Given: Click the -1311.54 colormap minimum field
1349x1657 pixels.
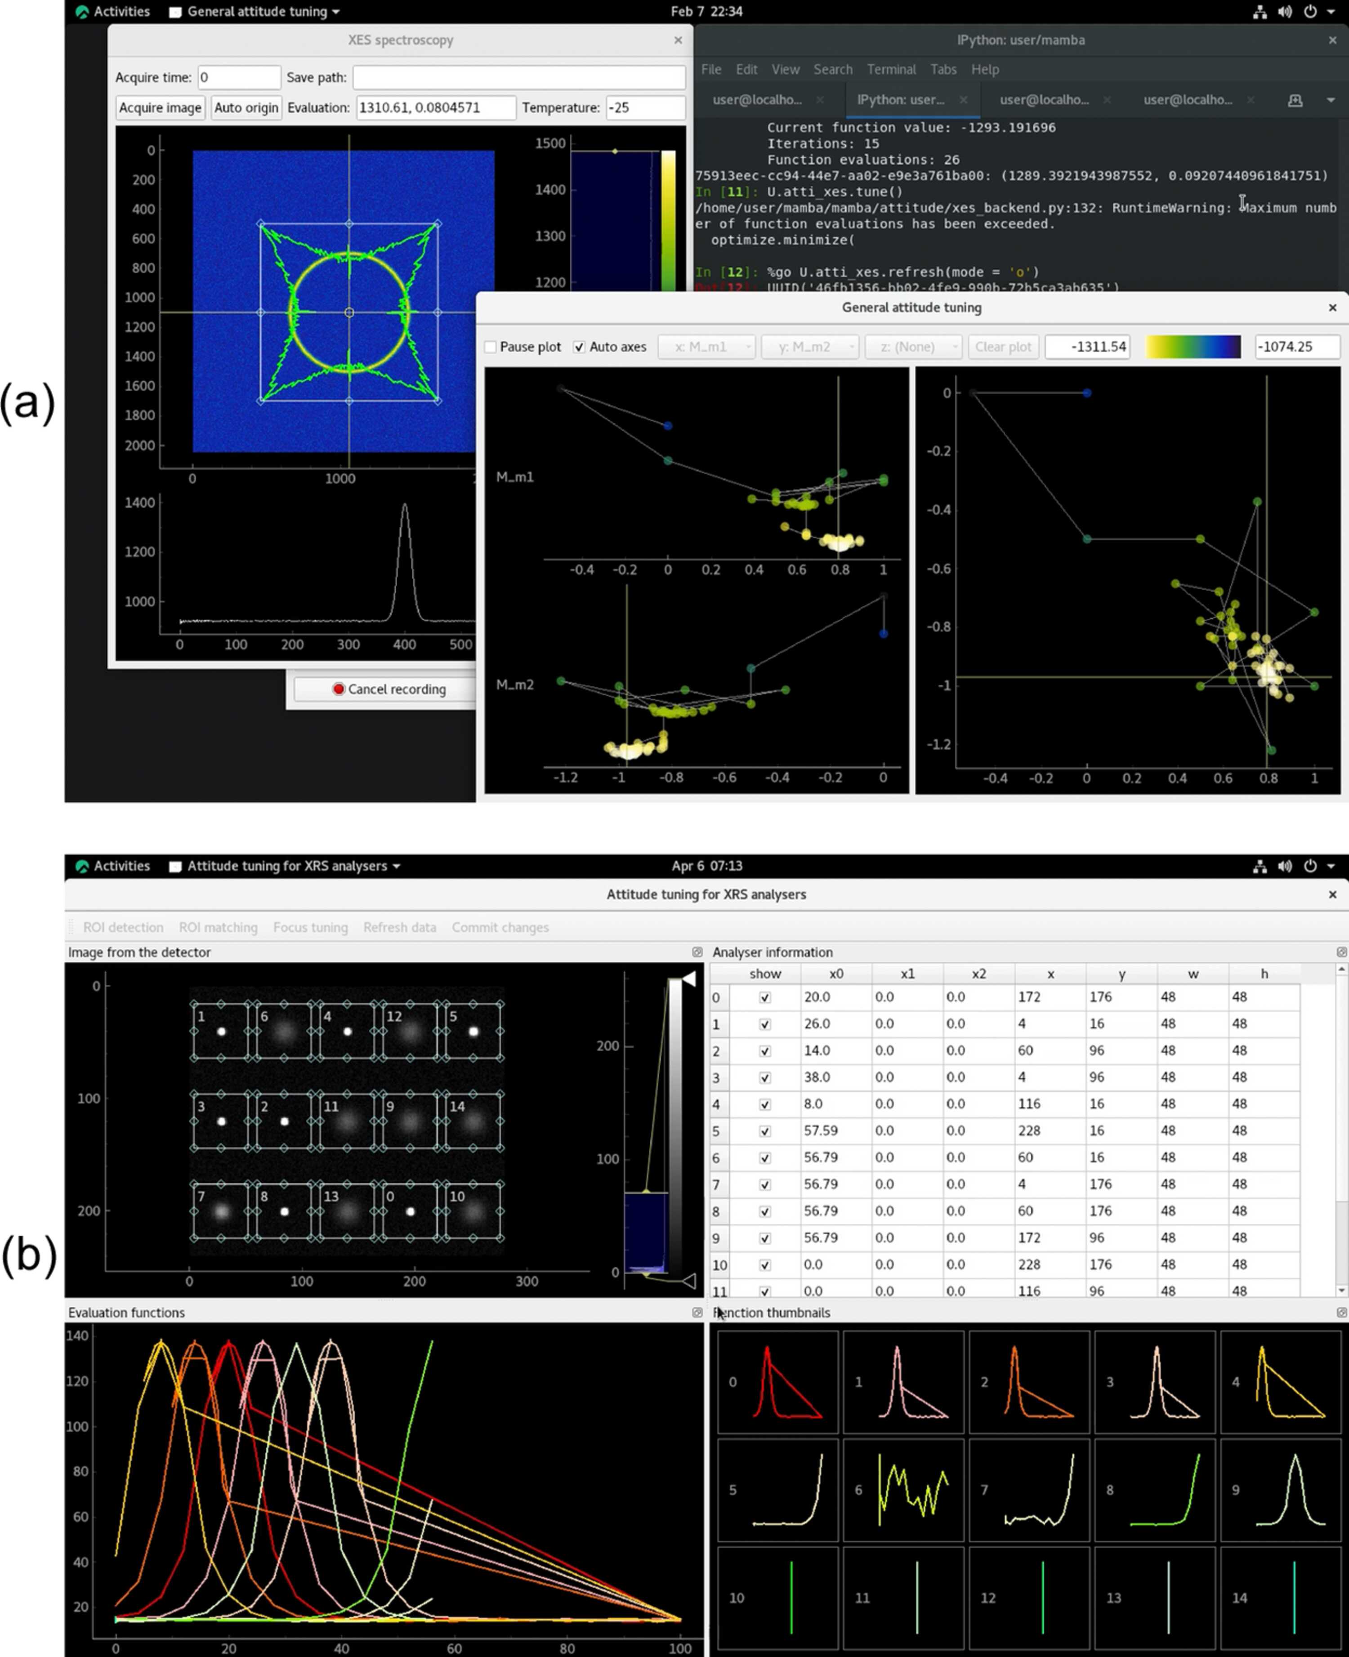Looking at the screenshot, I should pyautogui.click(x=1087, y=347).
